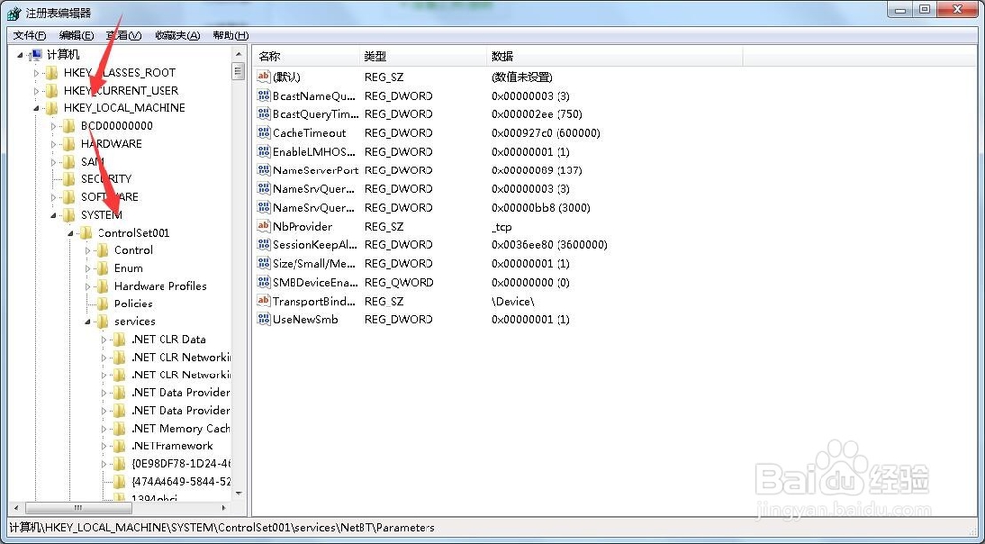Click the NbProvider string icon

point(264,226)
